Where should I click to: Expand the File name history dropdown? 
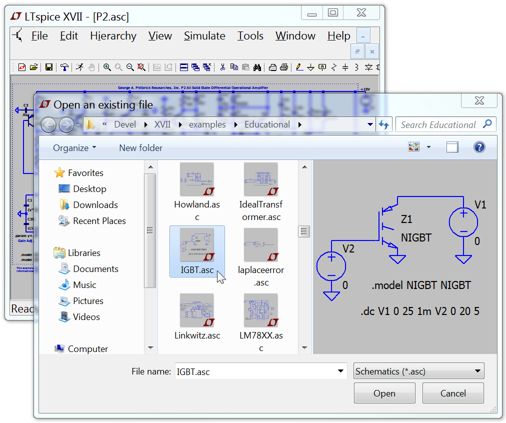coord(340,371)
